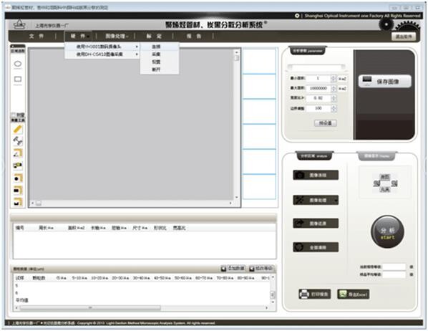Click the save image button

384,81
